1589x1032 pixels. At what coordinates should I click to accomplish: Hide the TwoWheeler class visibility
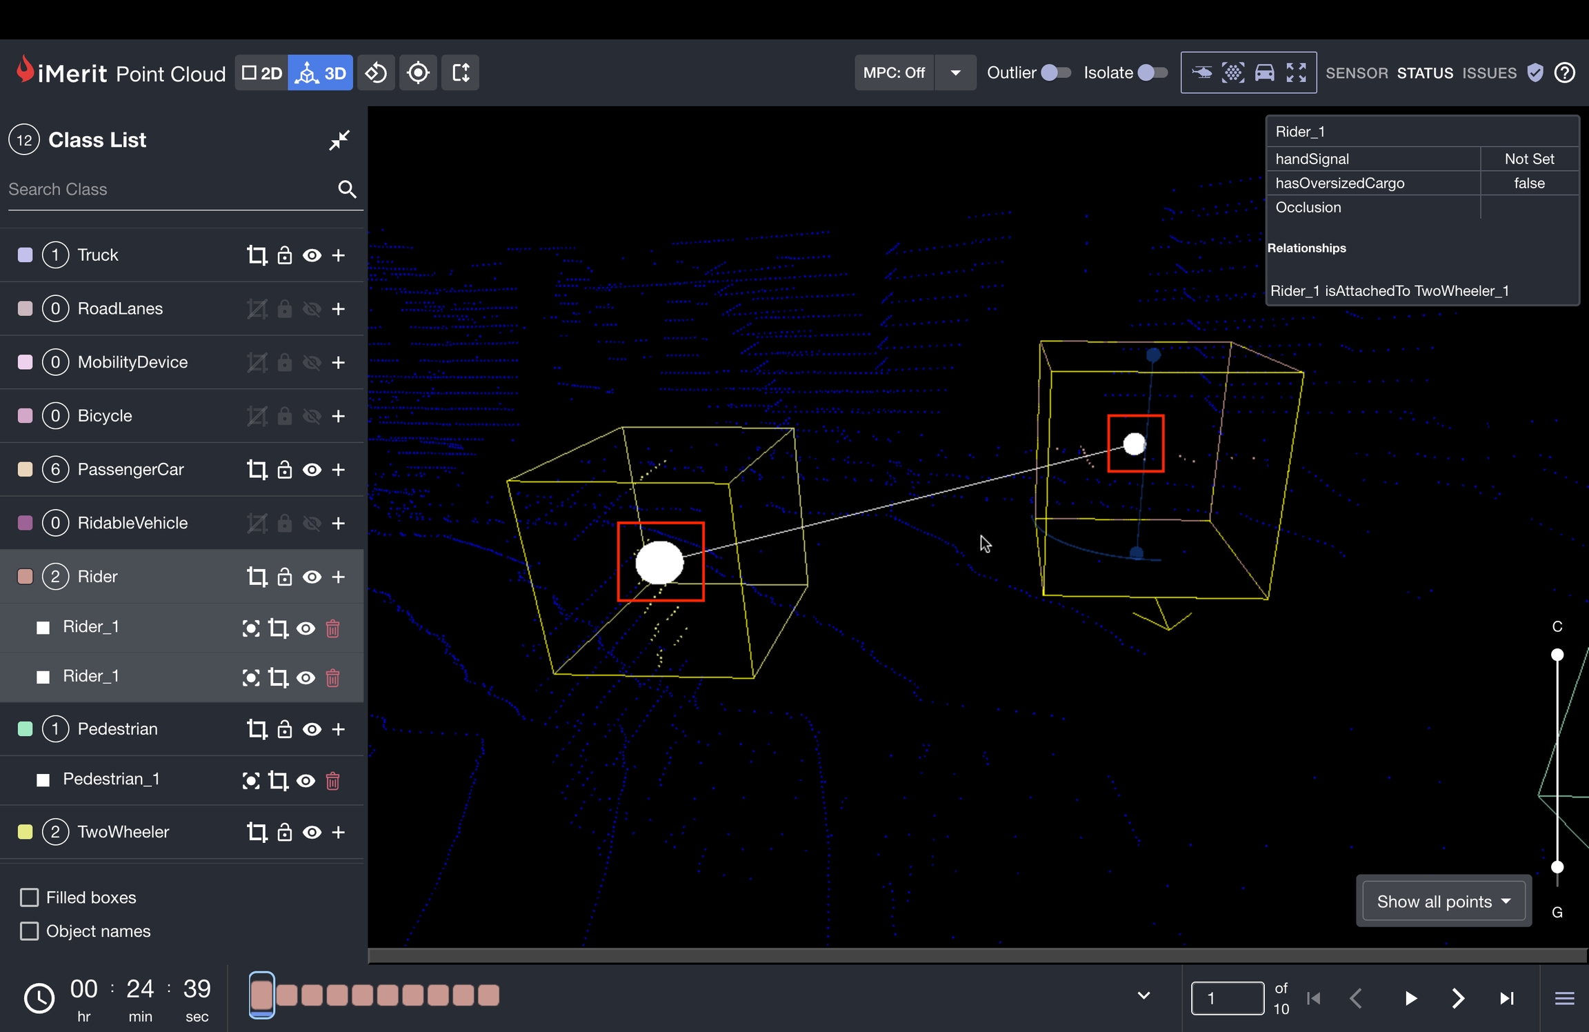tap(312, 833)
